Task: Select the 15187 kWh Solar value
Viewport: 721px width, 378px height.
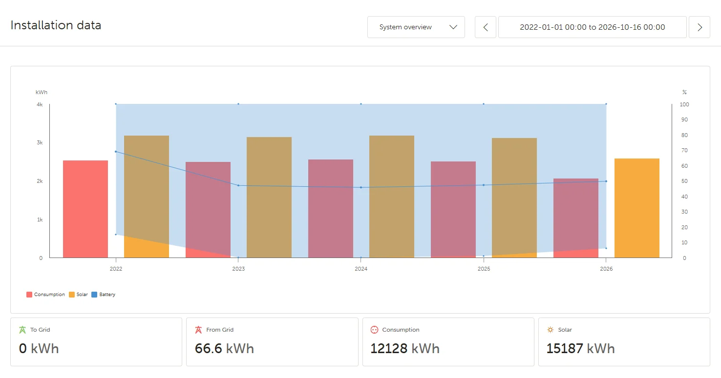Action: (581, 349)
